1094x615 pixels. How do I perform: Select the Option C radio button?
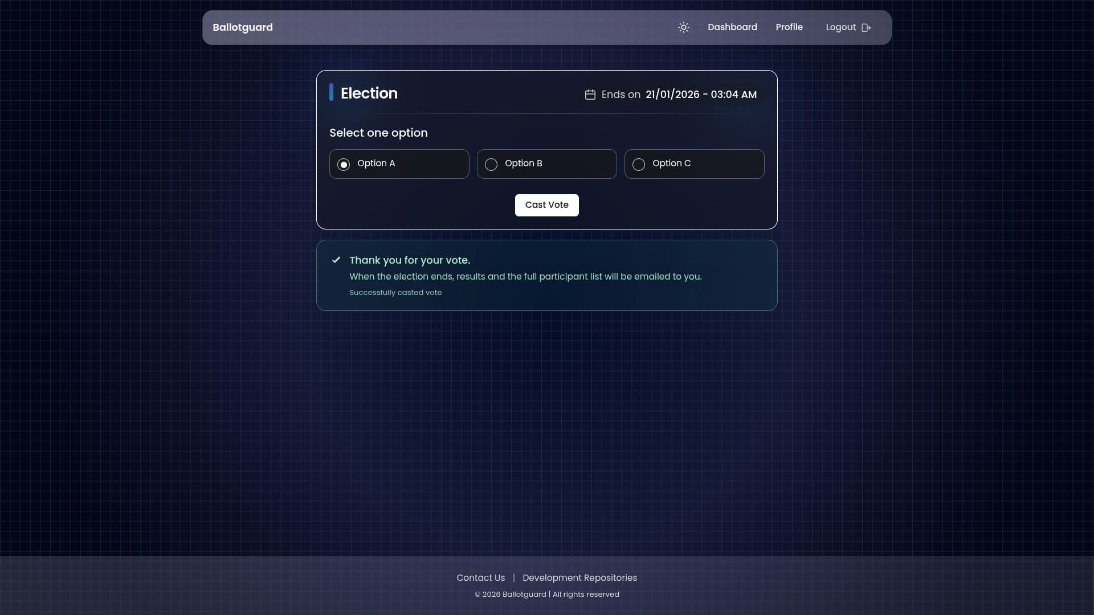click(x=639, y=164)
